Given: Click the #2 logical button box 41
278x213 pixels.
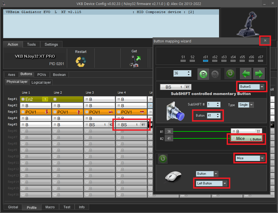Looking at the screenshot, I should pyautogui.click(x=169, y=138).
